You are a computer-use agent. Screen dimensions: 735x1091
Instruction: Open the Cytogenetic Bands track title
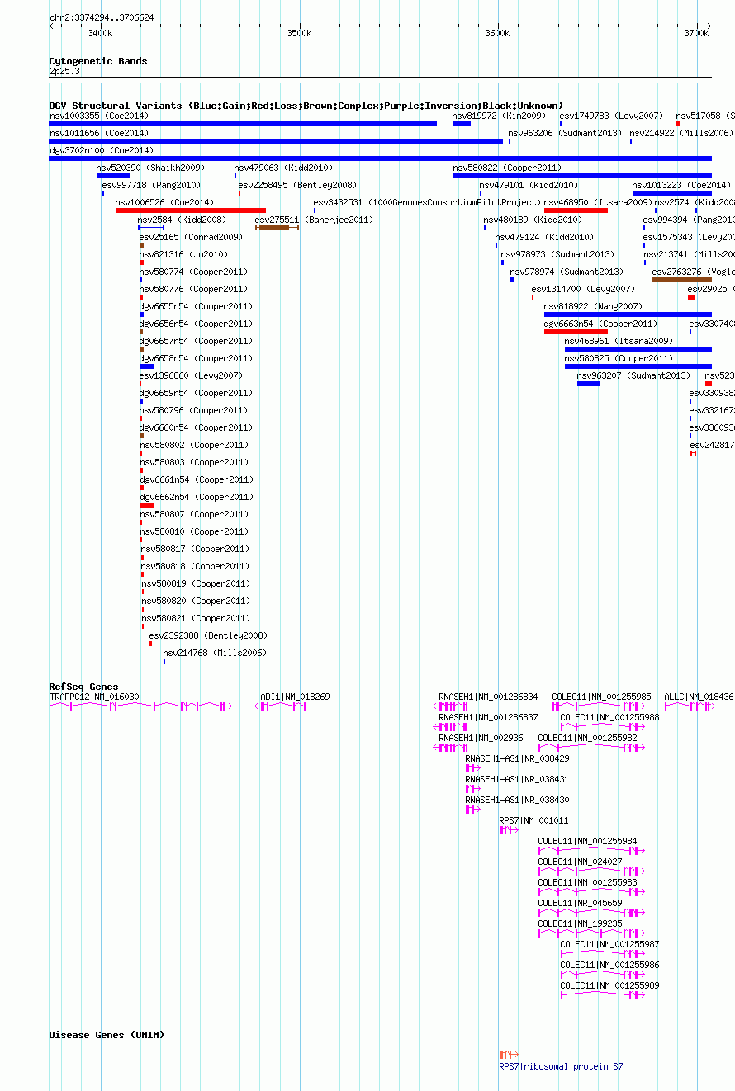tap(97, 61)
